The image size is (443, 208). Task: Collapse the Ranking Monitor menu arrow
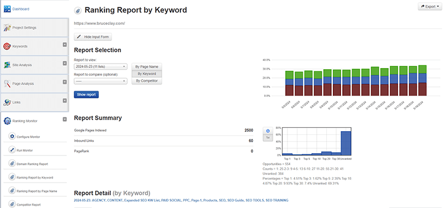[x=64, y=119]
